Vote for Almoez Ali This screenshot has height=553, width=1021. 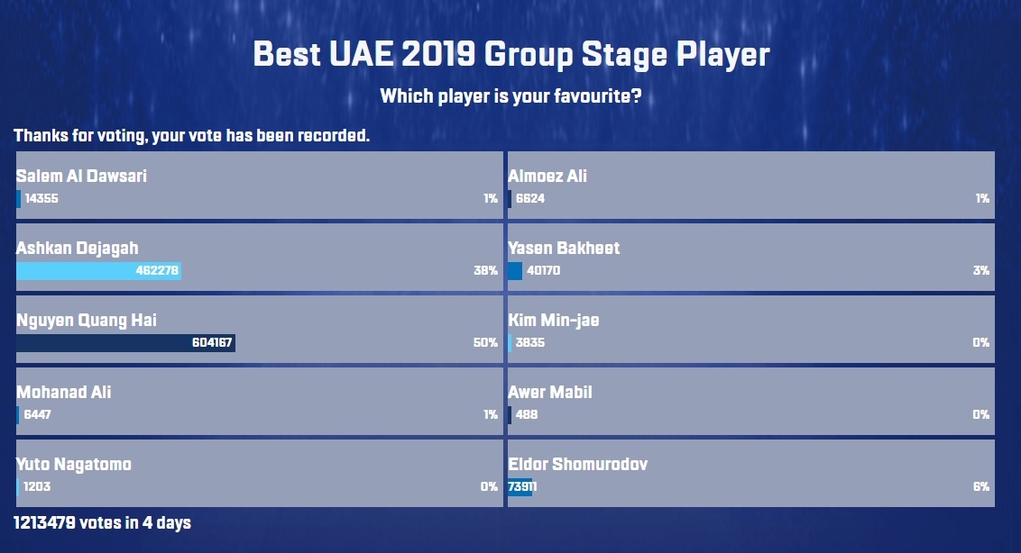pyautogui.click(x=749, y=185)
